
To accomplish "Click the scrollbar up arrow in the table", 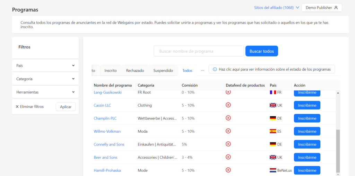I will (x=338, y=93).
